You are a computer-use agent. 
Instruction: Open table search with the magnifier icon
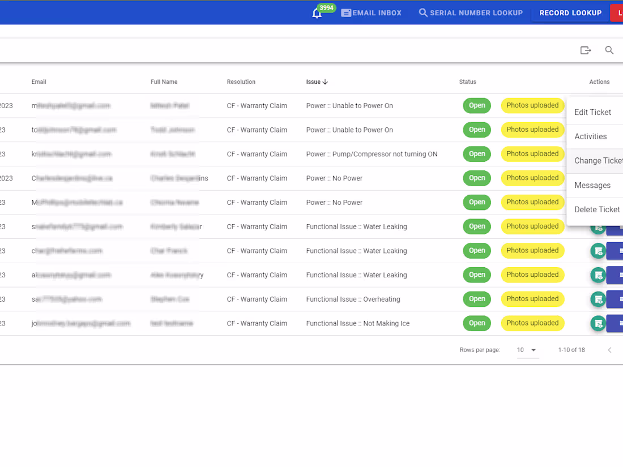tap(609, 50)
